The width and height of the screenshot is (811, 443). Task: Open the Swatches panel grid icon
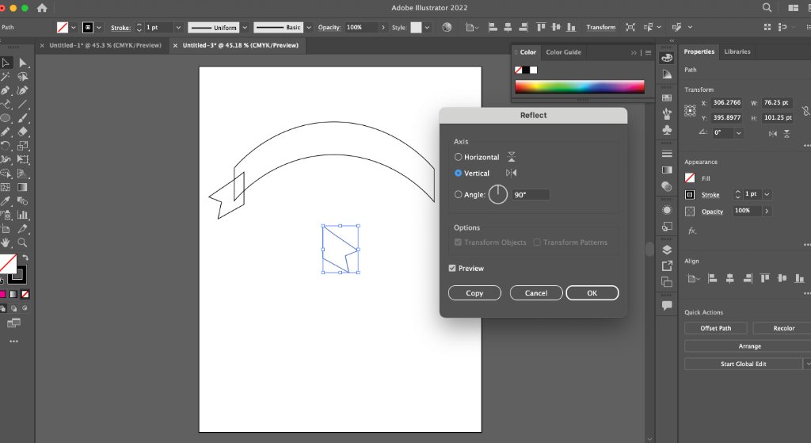[667, 97]
